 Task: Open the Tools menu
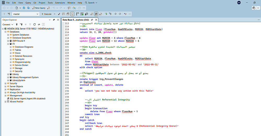pos(50,3)
